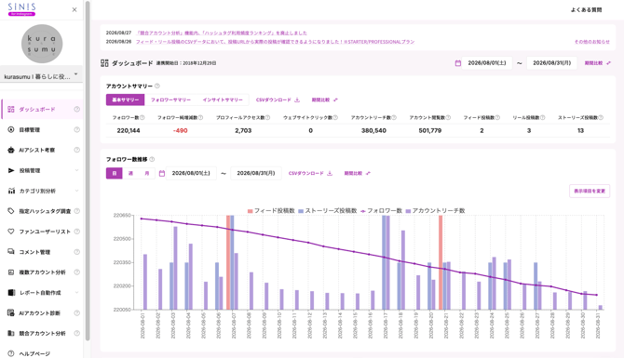Open the 2026/08/27 announcement link
Viewport: 624px width, 358px height.
(222, 33)
